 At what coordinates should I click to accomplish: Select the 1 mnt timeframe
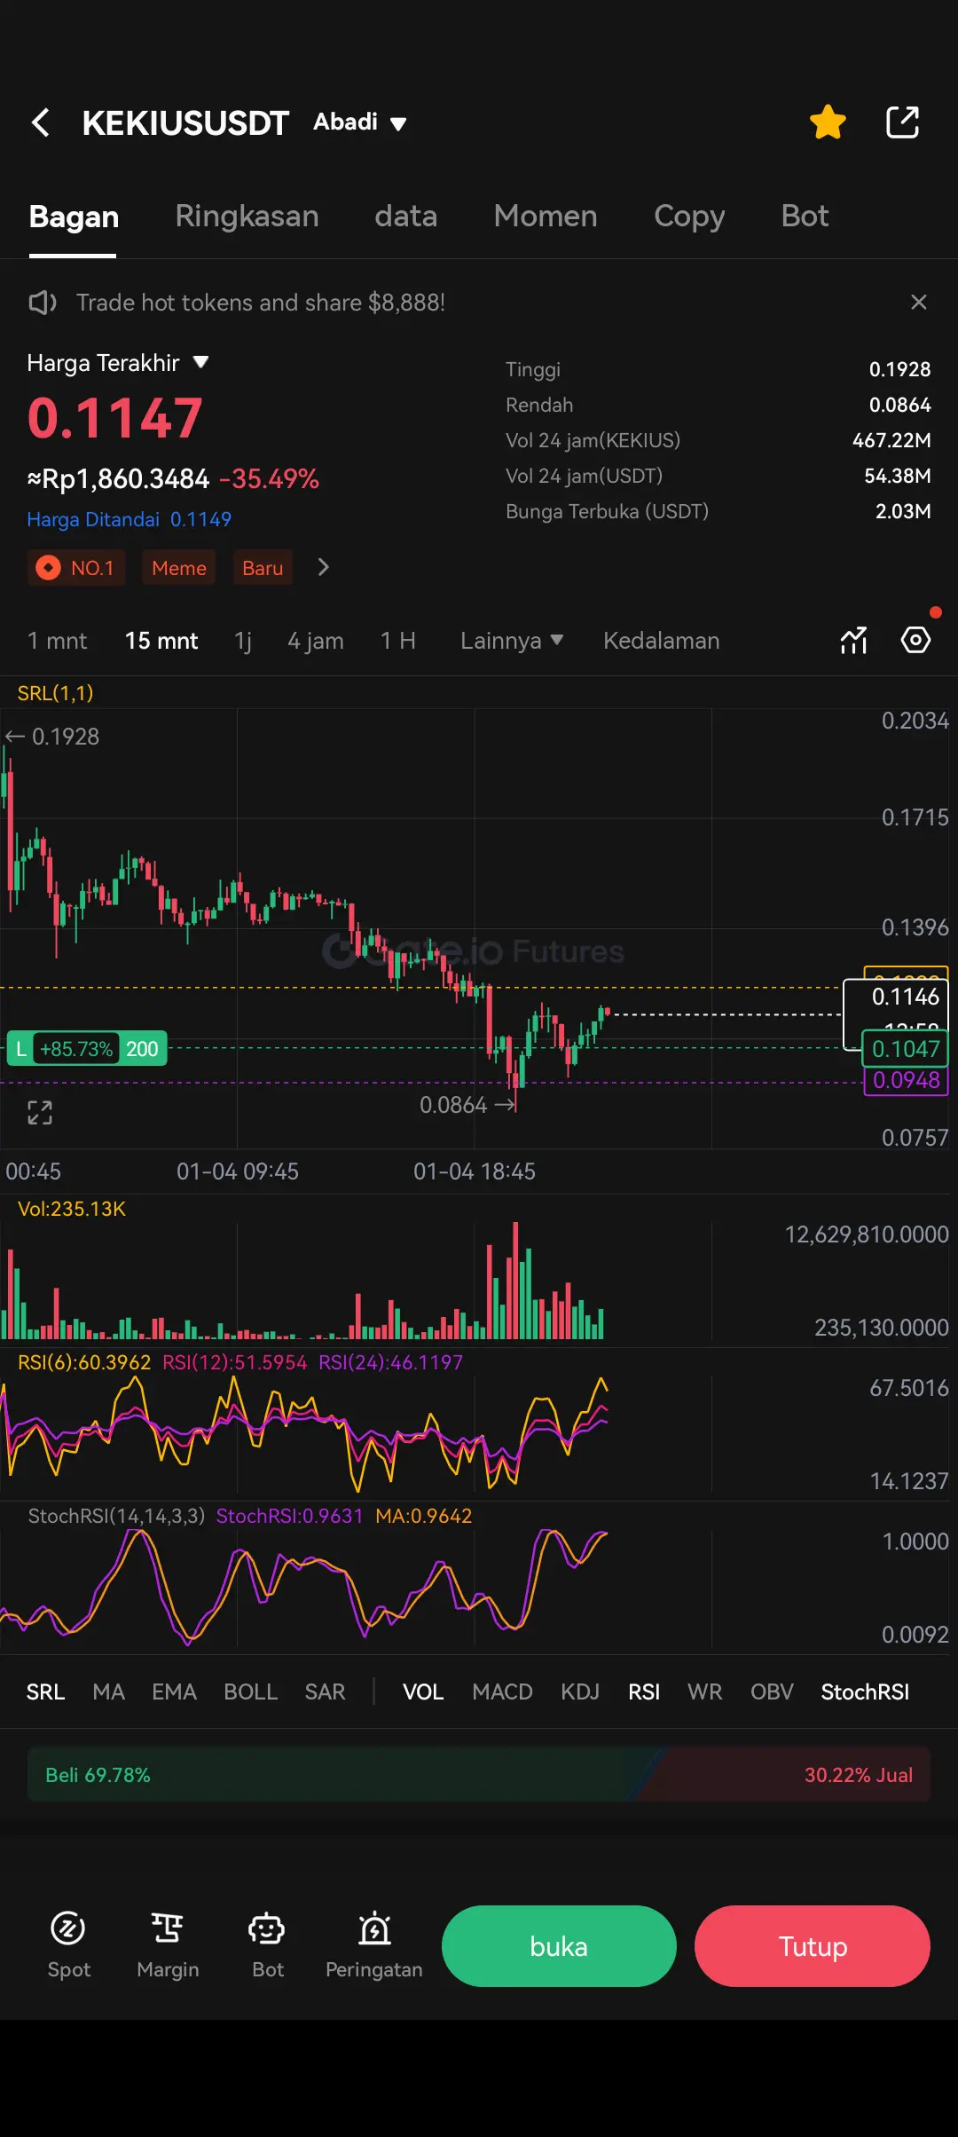point(57,641)
